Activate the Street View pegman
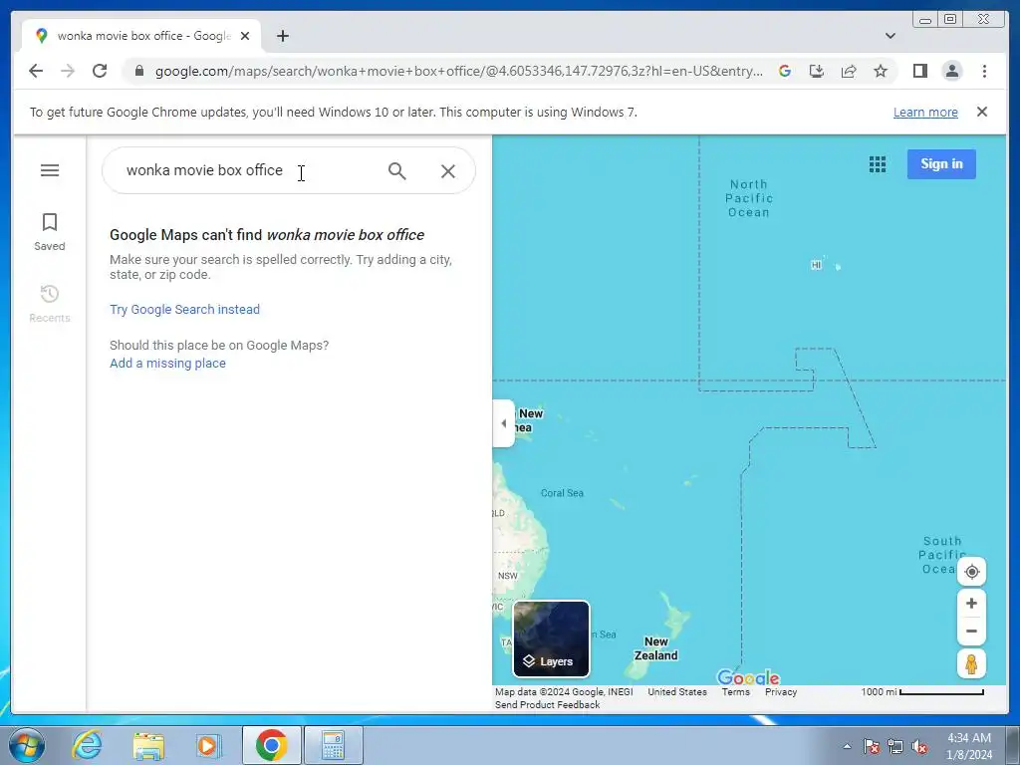This screenshot has width=1020, height=765. pos(971,663)
